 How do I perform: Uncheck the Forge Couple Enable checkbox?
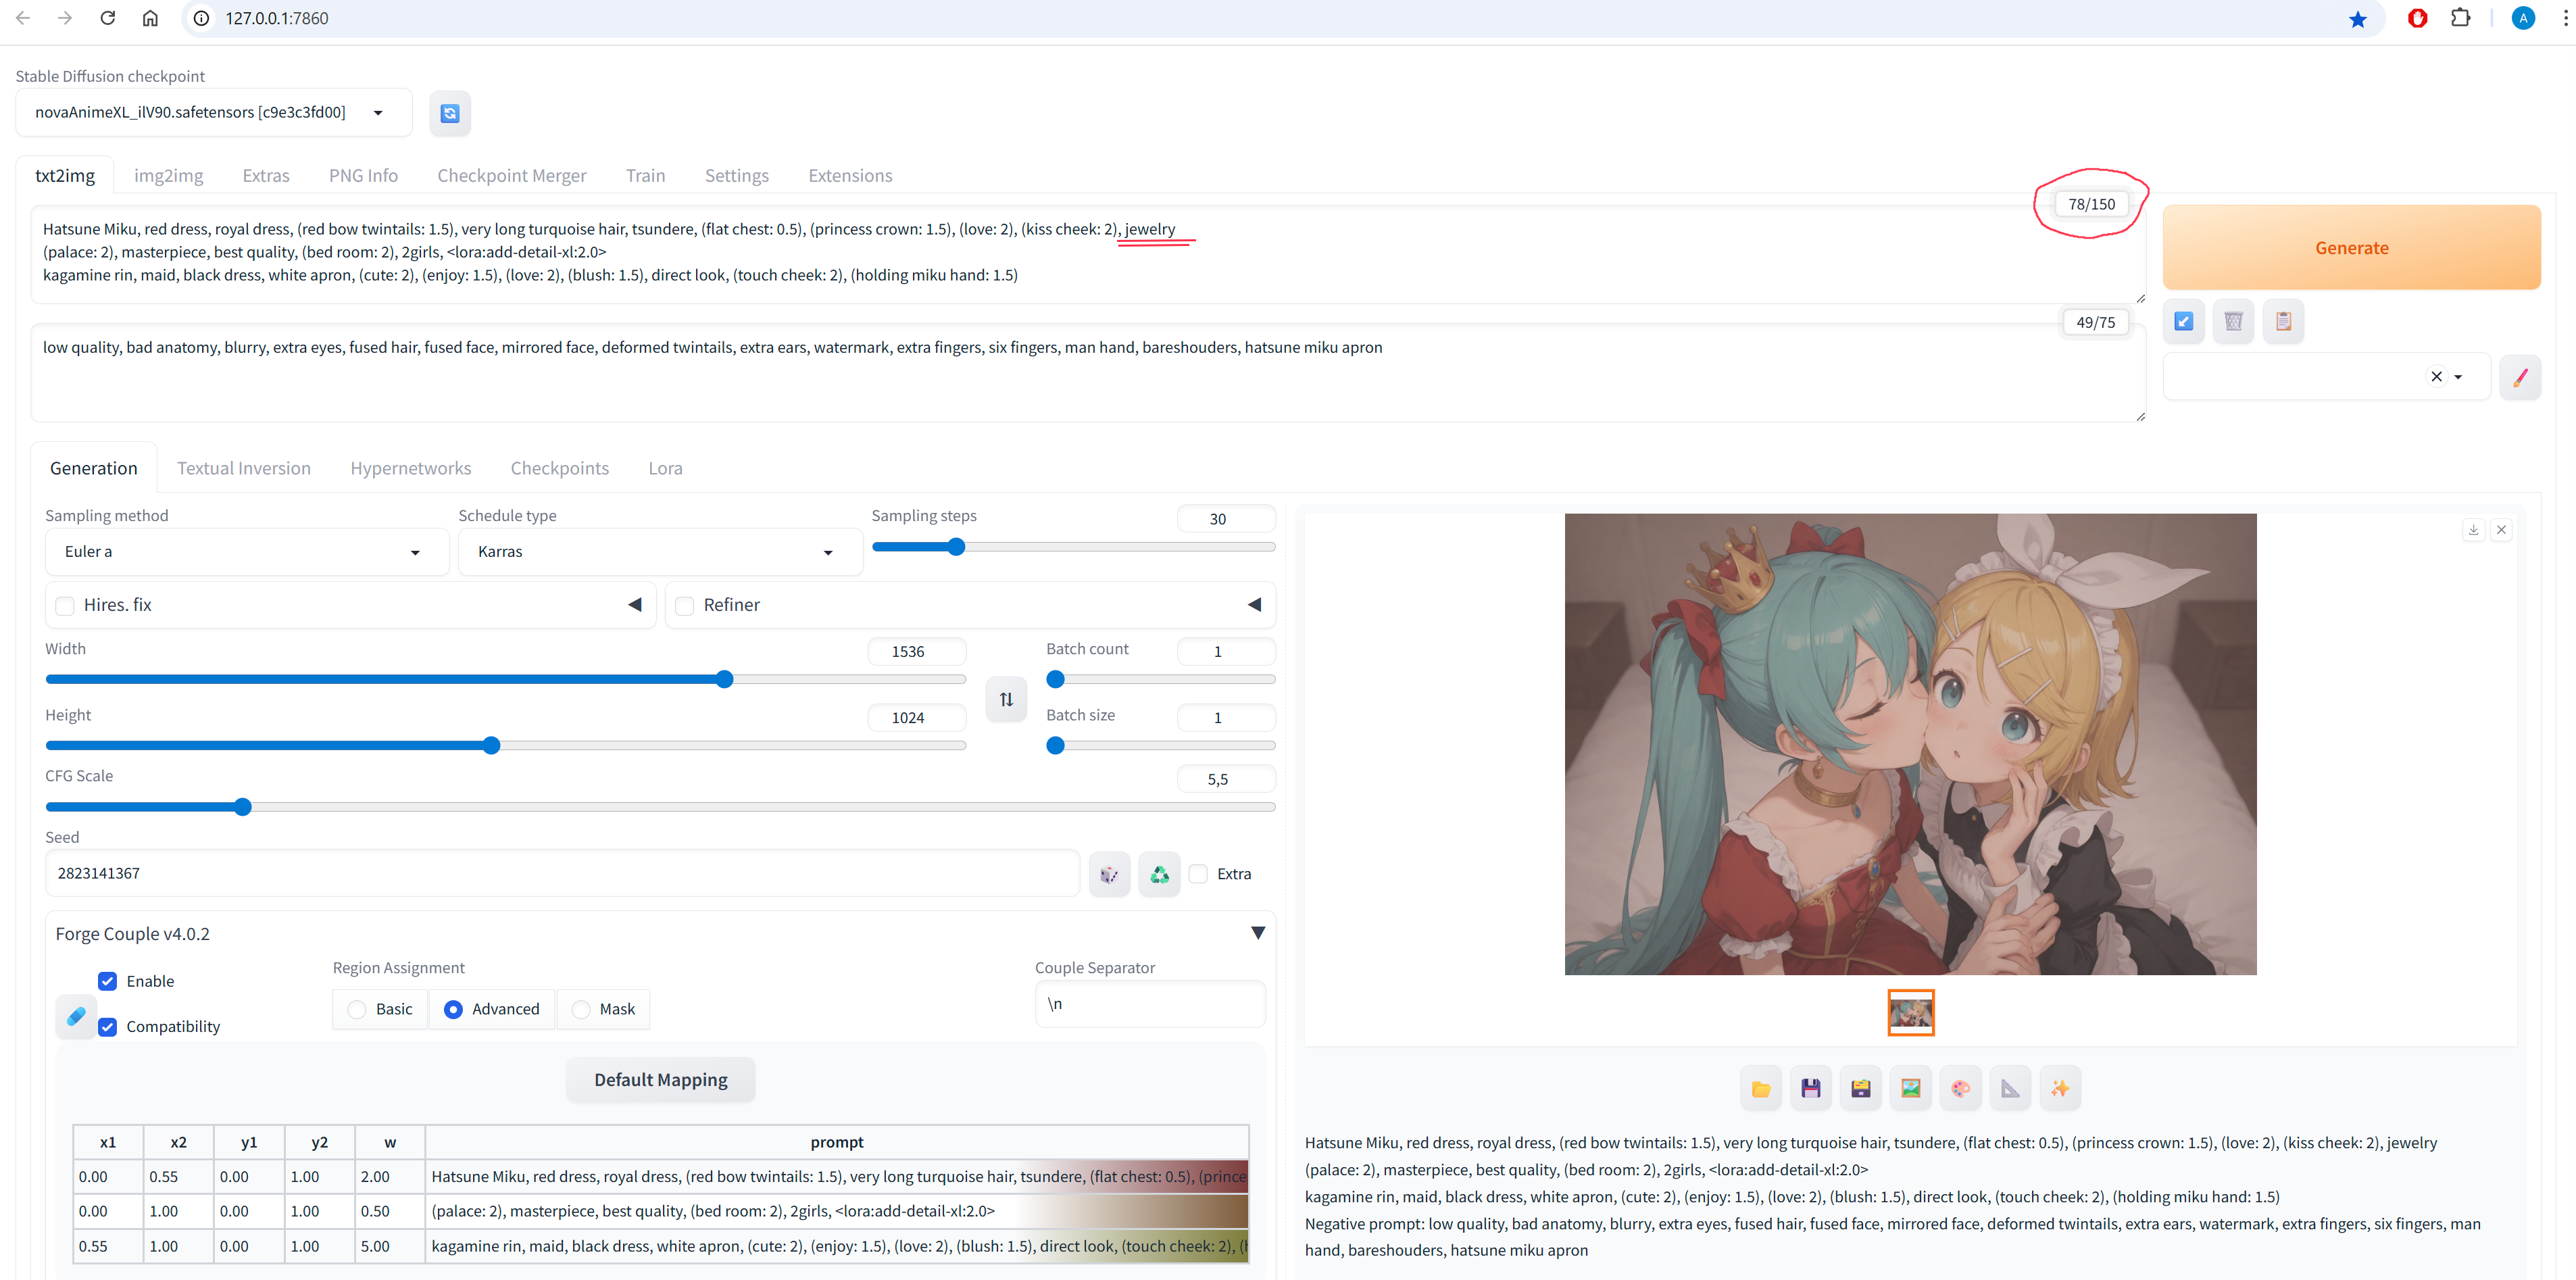108,981
